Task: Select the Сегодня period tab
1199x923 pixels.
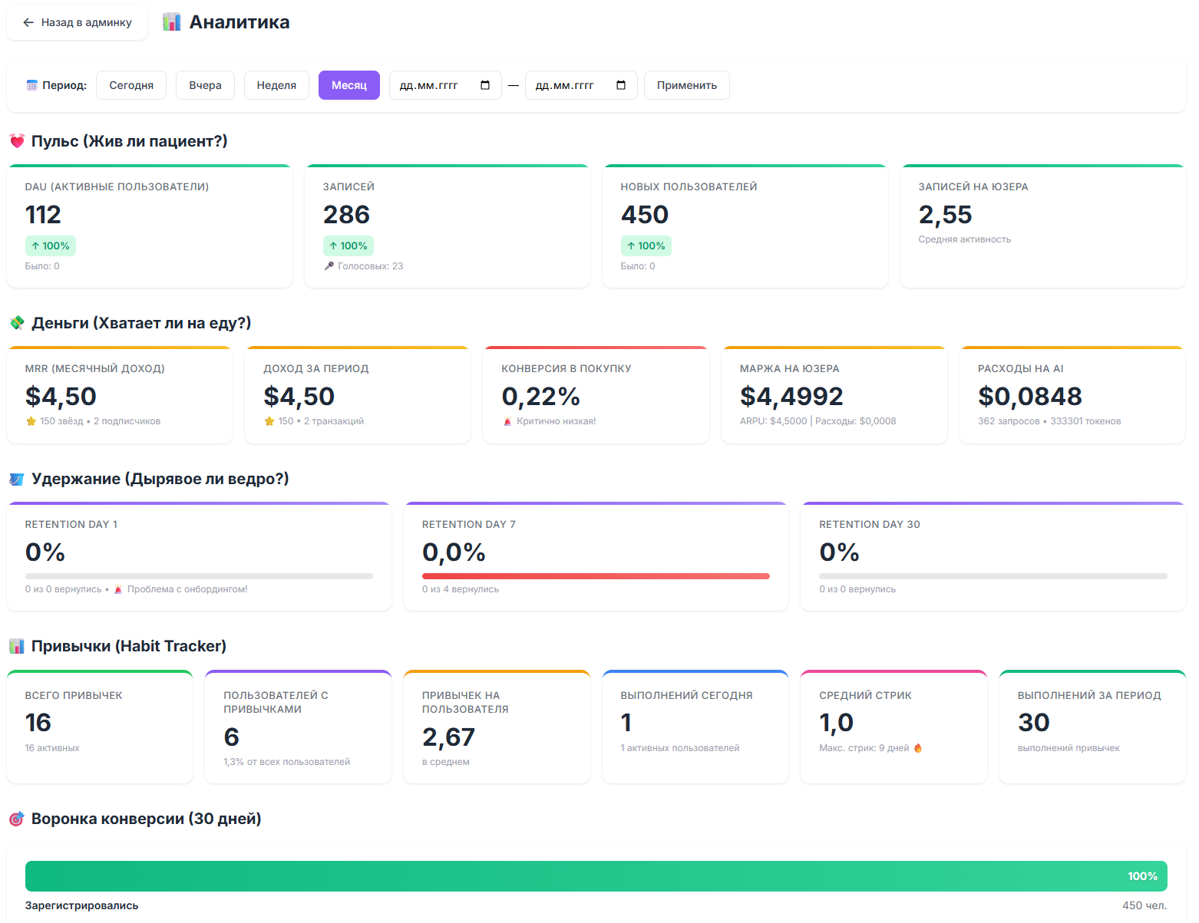Action: coord(131,85)
